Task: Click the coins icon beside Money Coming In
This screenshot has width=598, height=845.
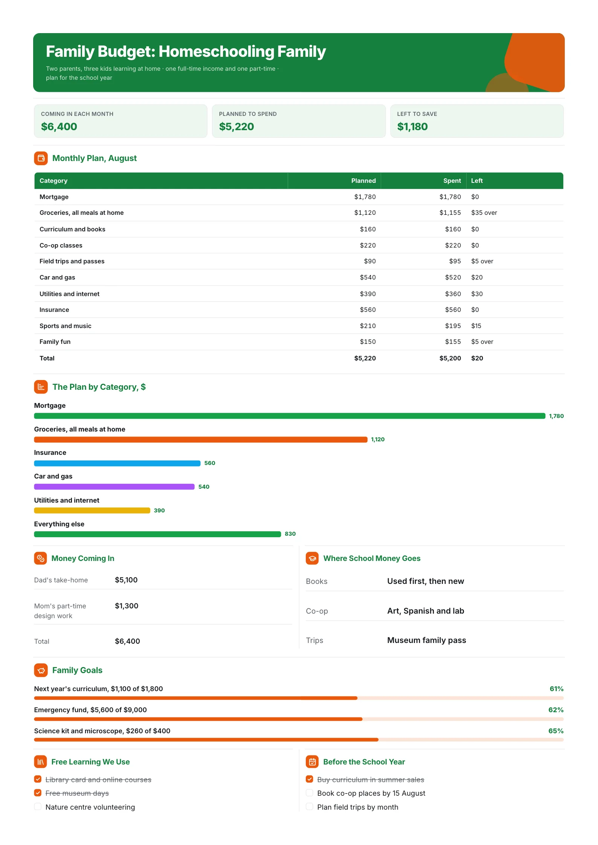Action: 41,558
